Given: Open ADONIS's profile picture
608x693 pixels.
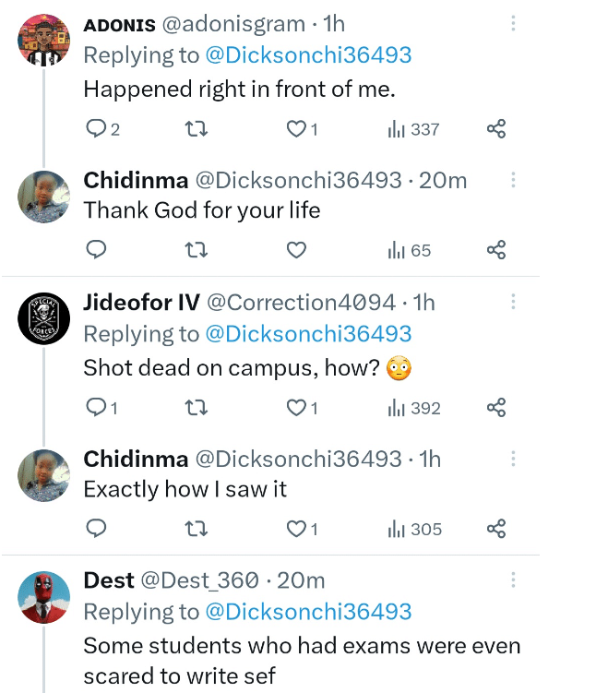Looking at the screenshot, I should click(44, 42).
